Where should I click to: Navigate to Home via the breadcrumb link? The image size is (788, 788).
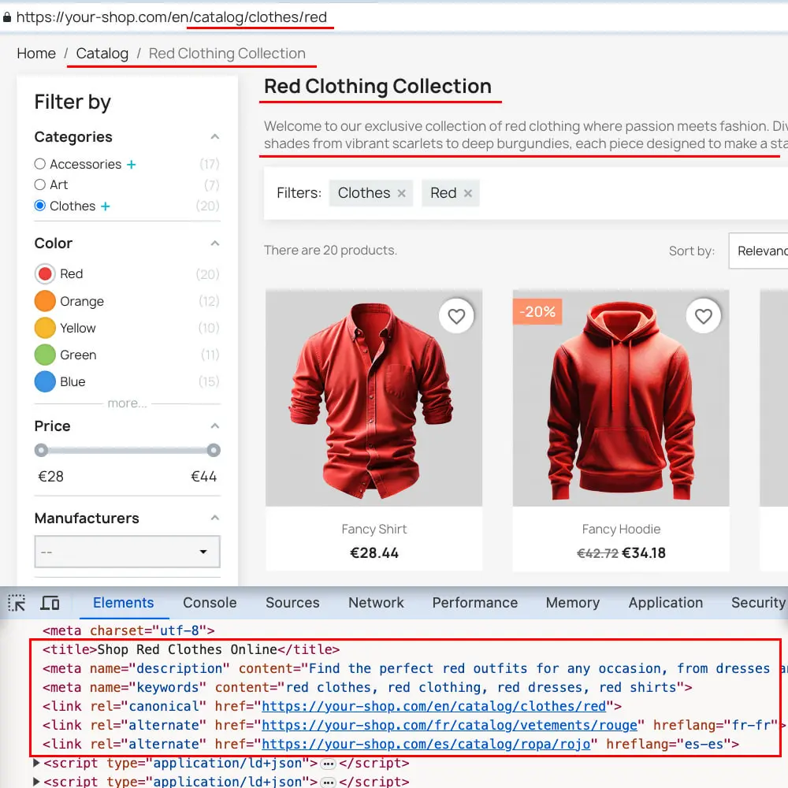(35, 53)
